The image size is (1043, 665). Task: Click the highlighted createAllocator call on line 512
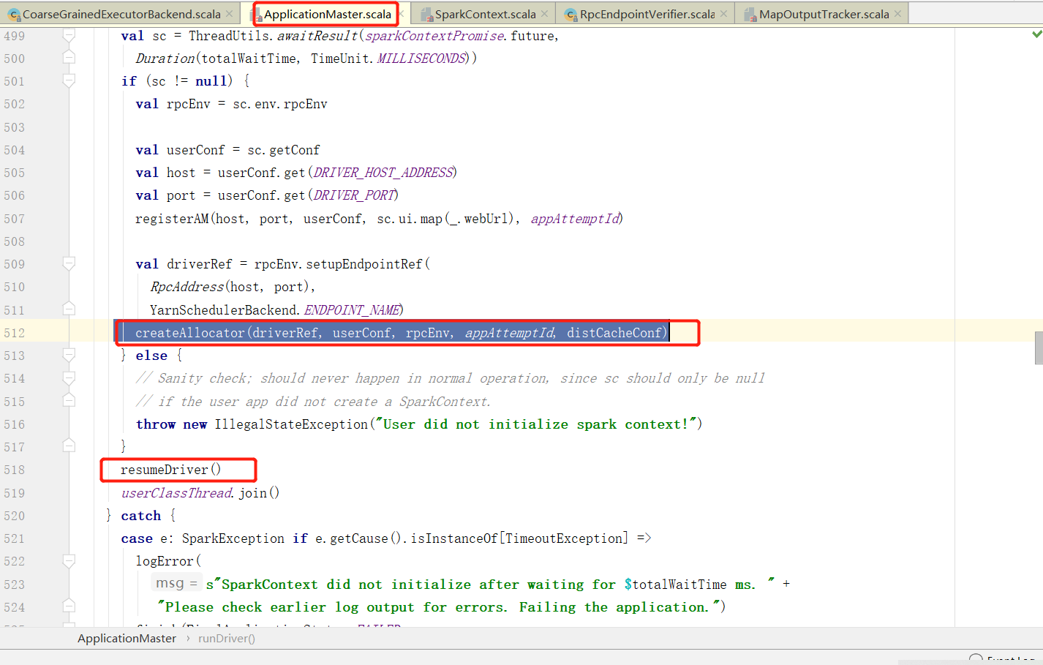tap(402, 333)
